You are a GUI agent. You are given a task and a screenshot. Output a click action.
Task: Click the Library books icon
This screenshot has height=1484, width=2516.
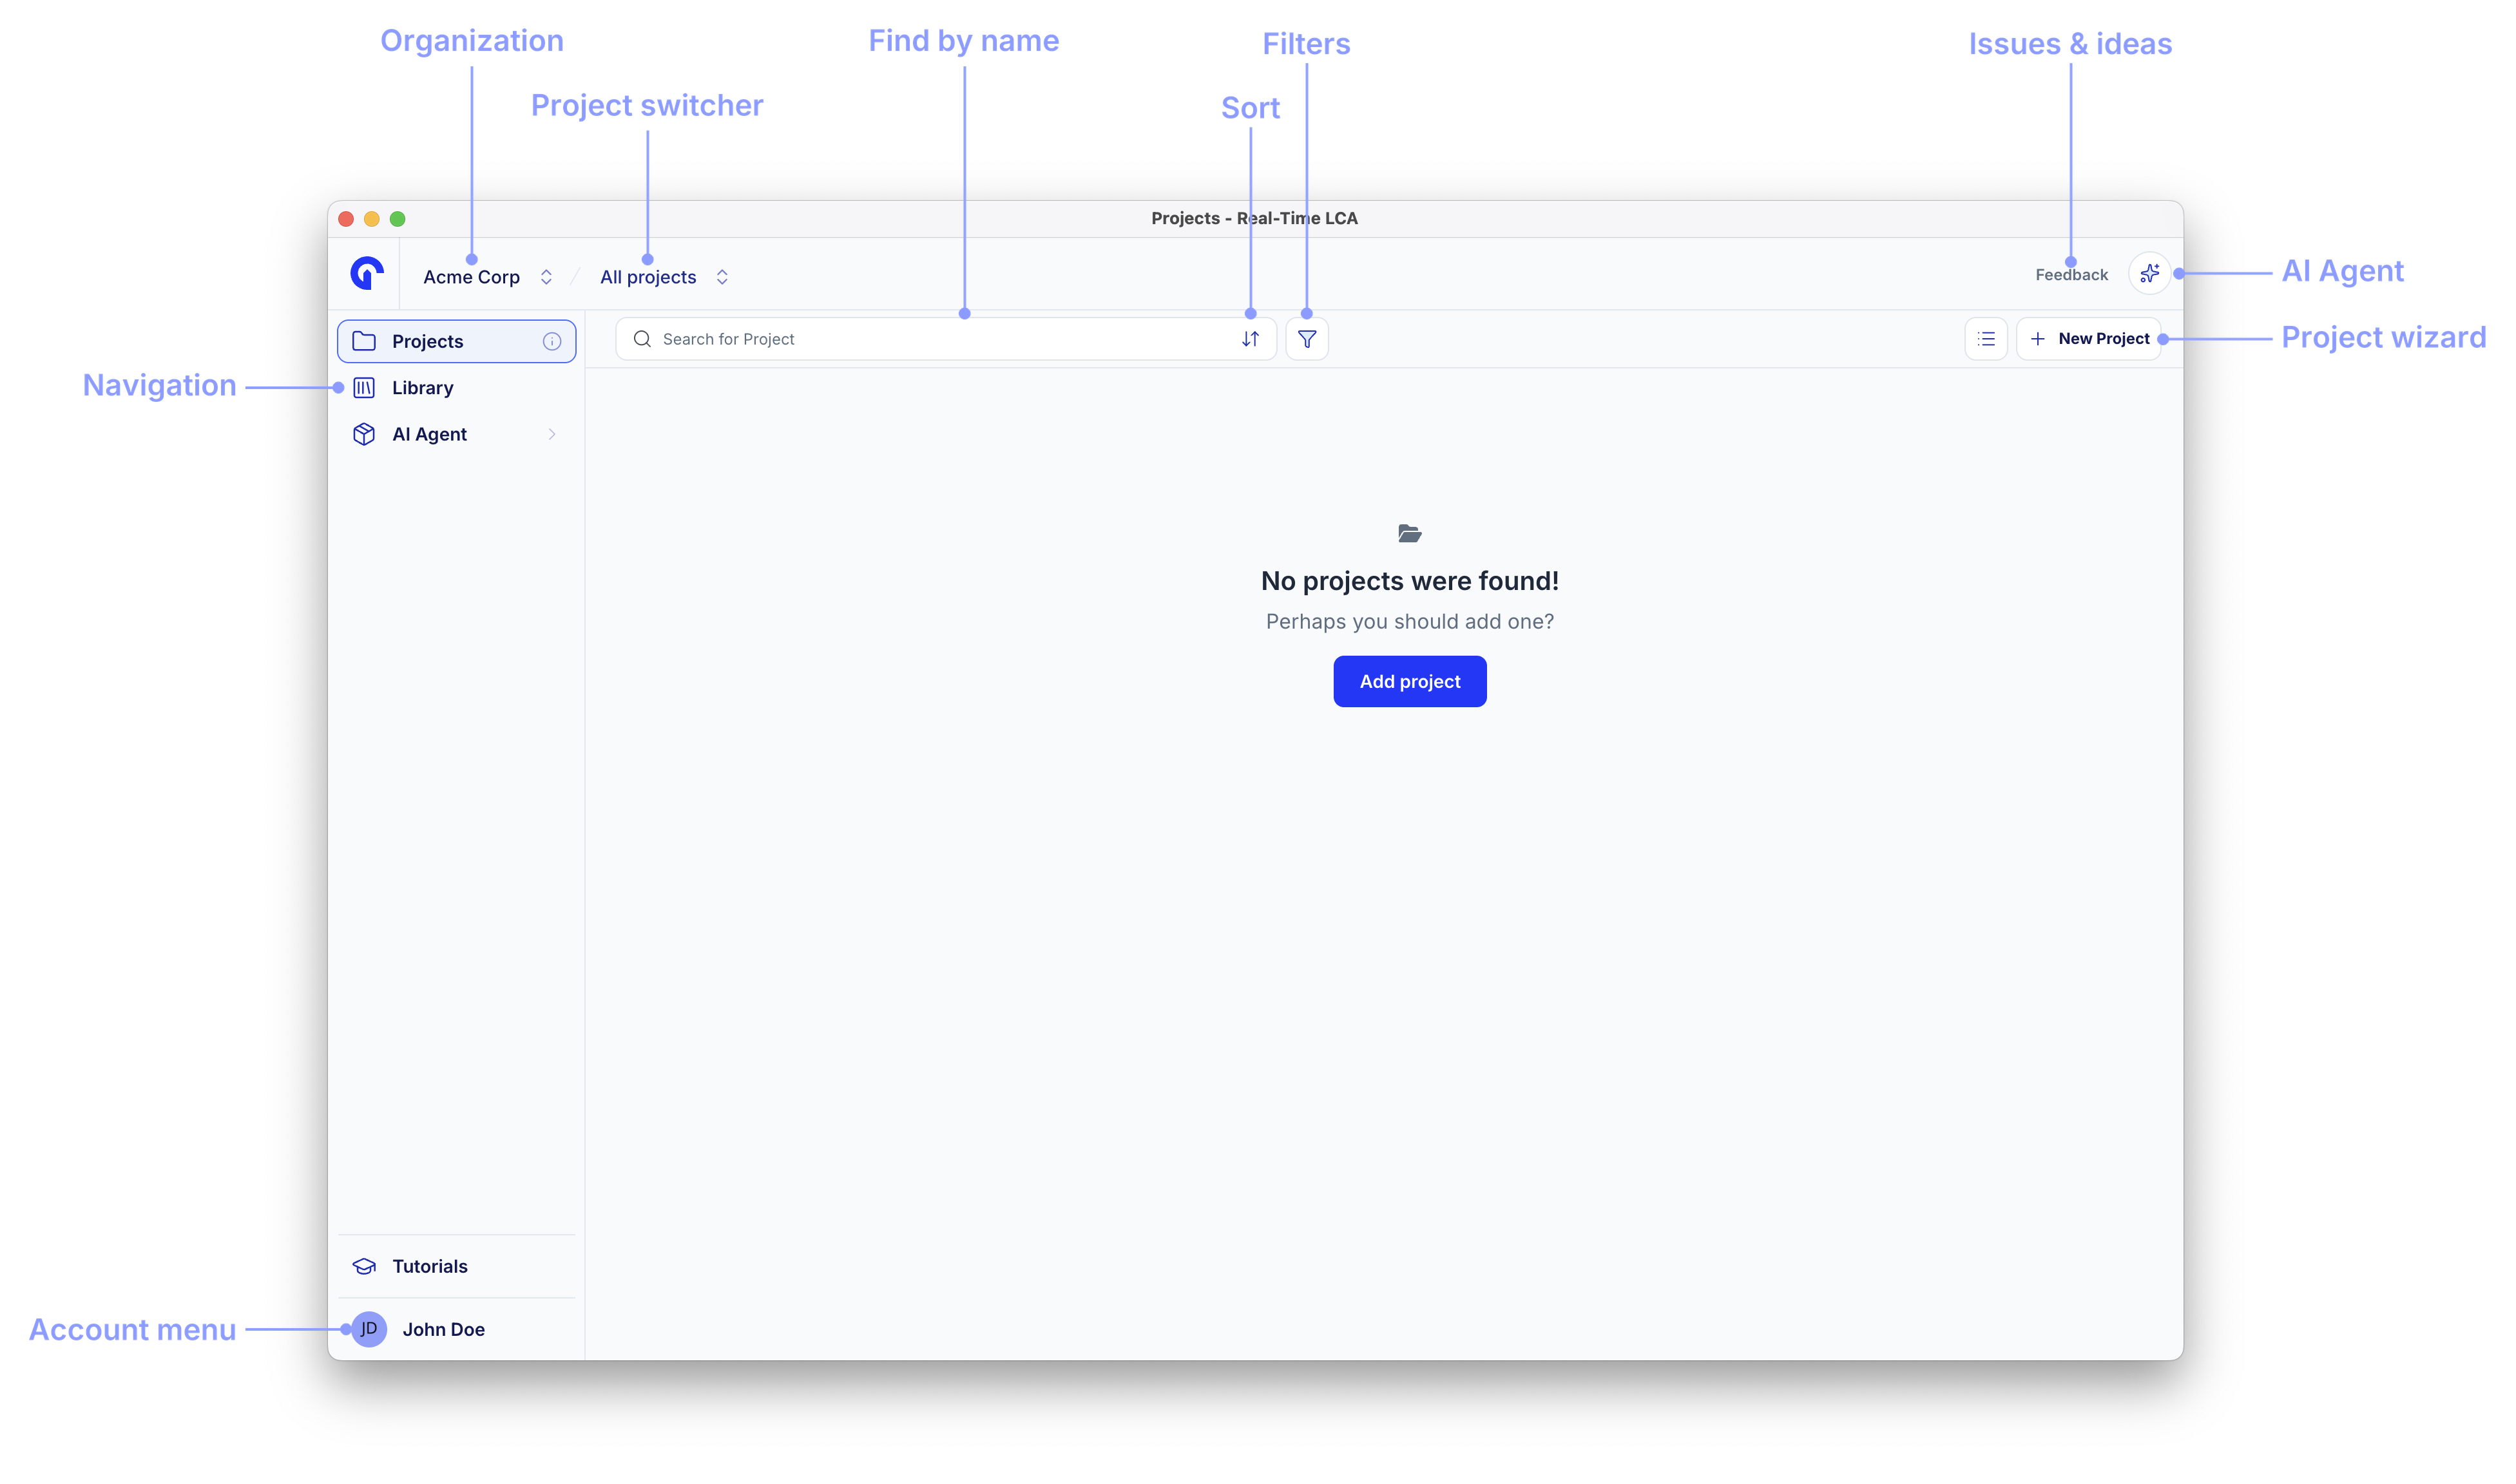(364, 388)
